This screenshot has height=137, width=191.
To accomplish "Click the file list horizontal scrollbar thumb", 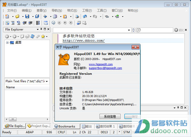I will 13,119.
